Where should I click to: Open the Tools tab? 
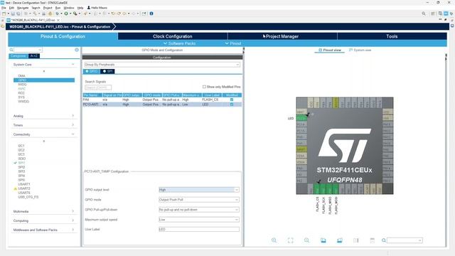coord(392,36)
